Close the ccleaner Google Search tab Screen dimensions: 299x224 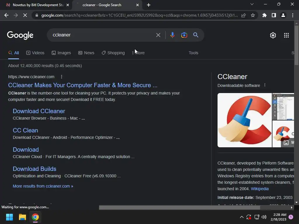[138, 5]
